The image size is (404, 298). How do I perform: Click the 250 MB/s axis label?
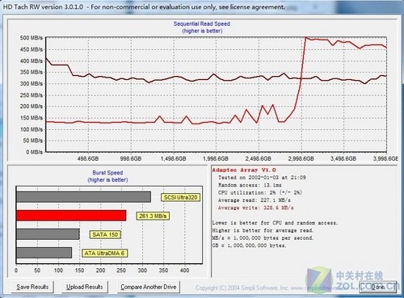32,95
